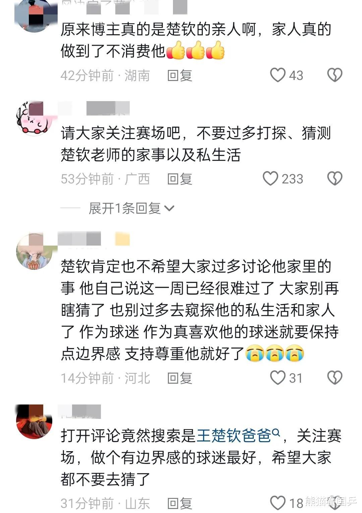Open the Shandong commenter's red avatar
The width and height of the screenshot is (362, 513).
tap(34, 421)
